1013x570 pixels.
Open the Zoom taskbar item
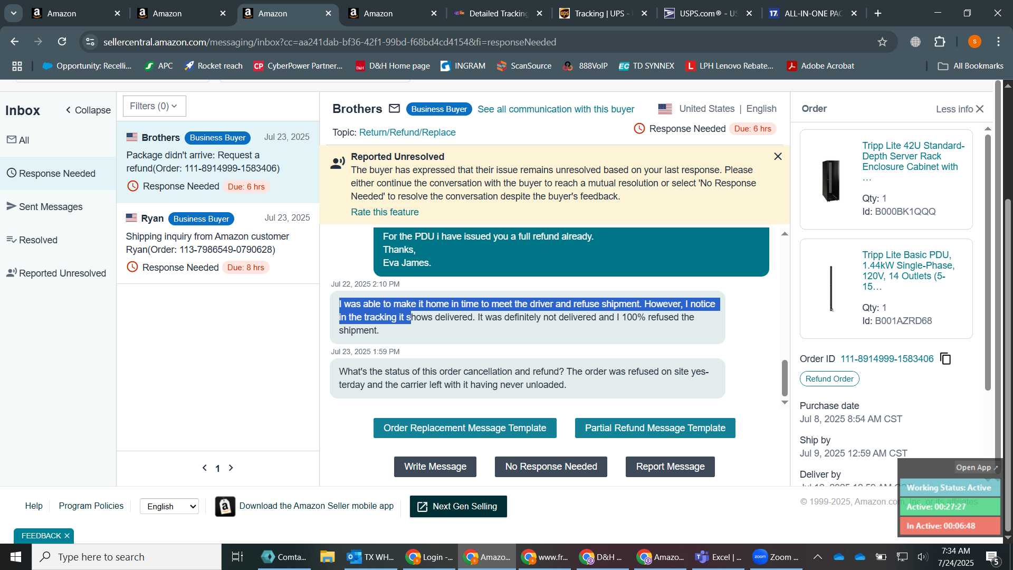tap(776, 557)
